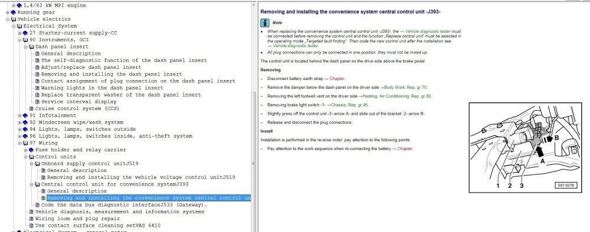The height and width of the screenshot is (232, 590).
Task: Open the Chapter link after battery earth strap
Action: point(337,78)
